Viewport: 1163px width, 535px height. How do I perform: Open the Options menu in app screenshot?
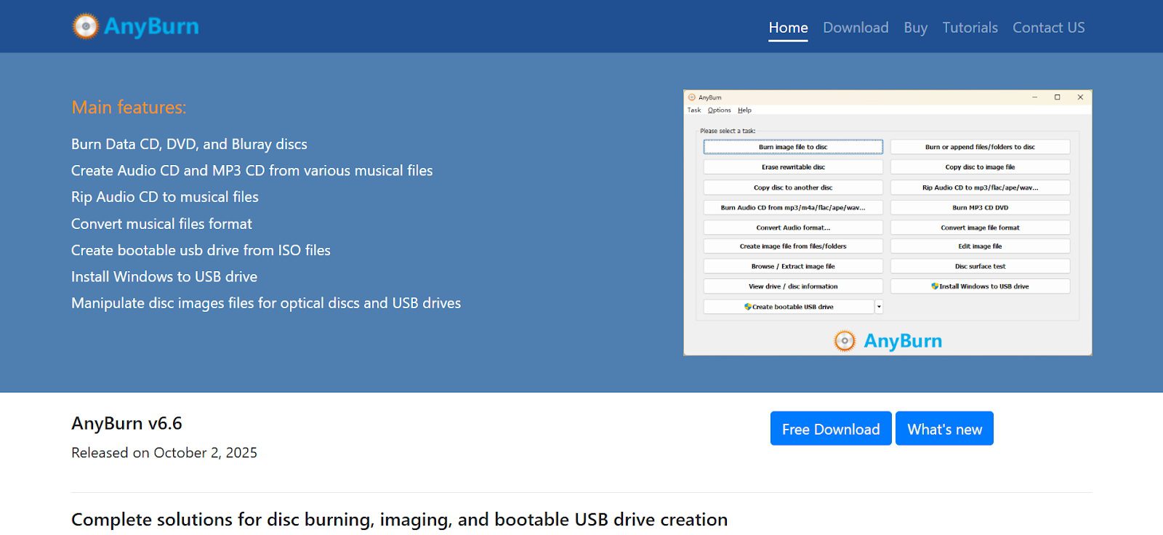719,110
